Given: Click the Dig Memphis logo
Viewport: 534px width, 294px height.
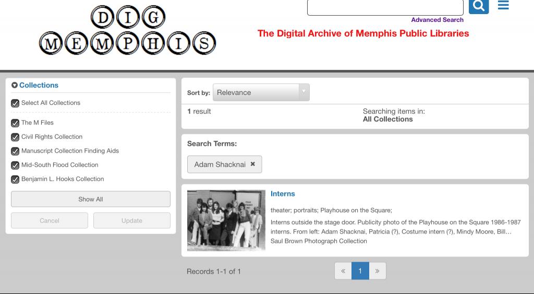Looking at the screenshot, I should (127, 31).
